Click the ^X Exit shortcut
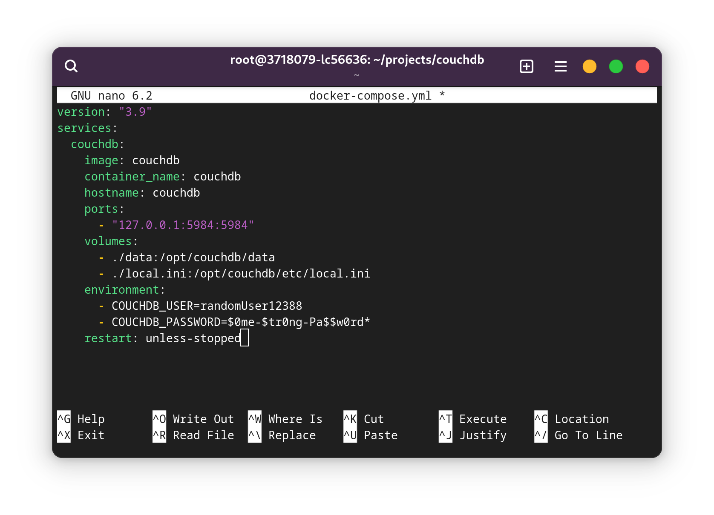 tap(81, 435)
